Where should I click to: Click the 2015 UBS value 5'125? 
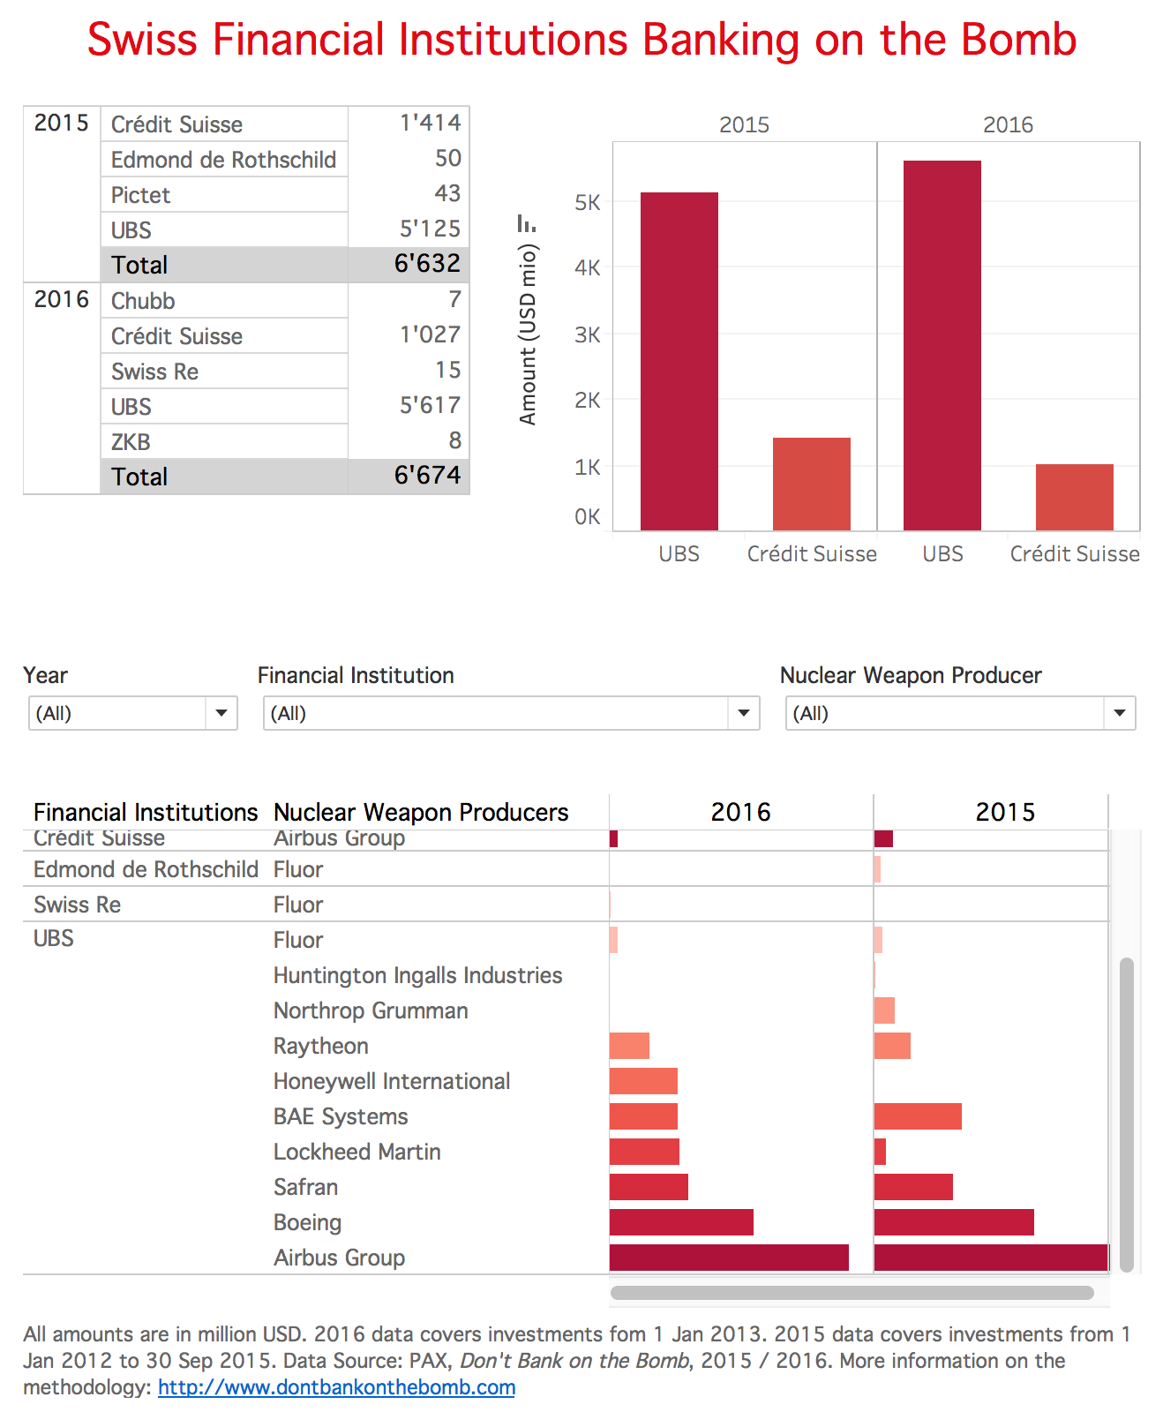pyautogui.click(x=430, y=229)
